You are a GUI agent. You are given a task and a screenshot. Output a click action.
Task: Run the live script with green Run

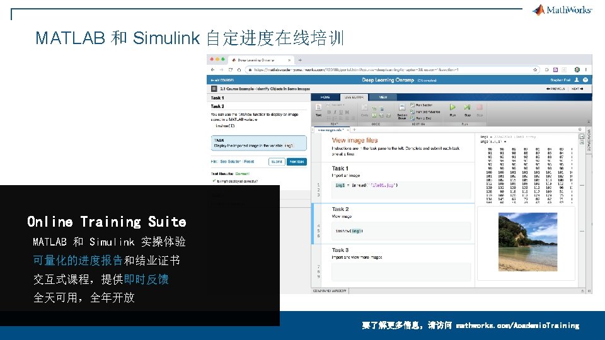coord(452,110)
